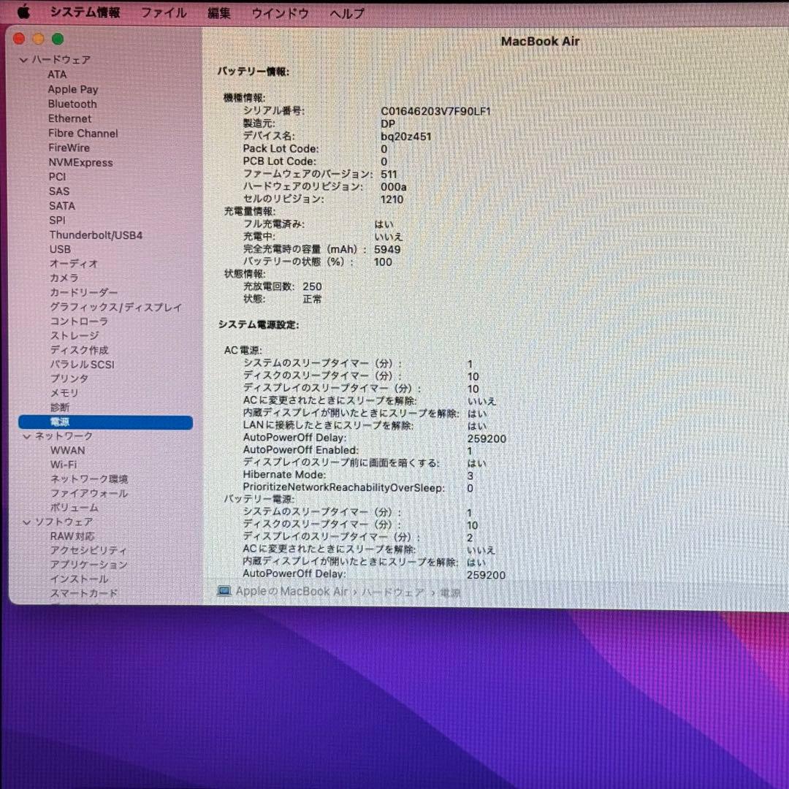Viewport: 789px width, 789px height.
Task: Select カードリーダー in the sidebar
Action: point(83,292)
